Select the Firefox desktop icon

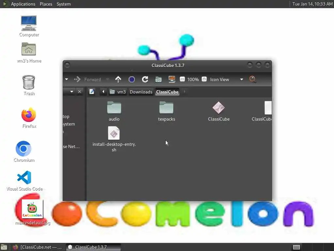(29, 118)
